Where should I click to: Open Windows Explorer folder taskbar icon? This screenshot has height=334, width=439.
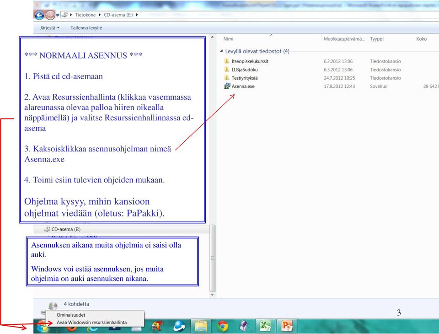tap(201, 326)
